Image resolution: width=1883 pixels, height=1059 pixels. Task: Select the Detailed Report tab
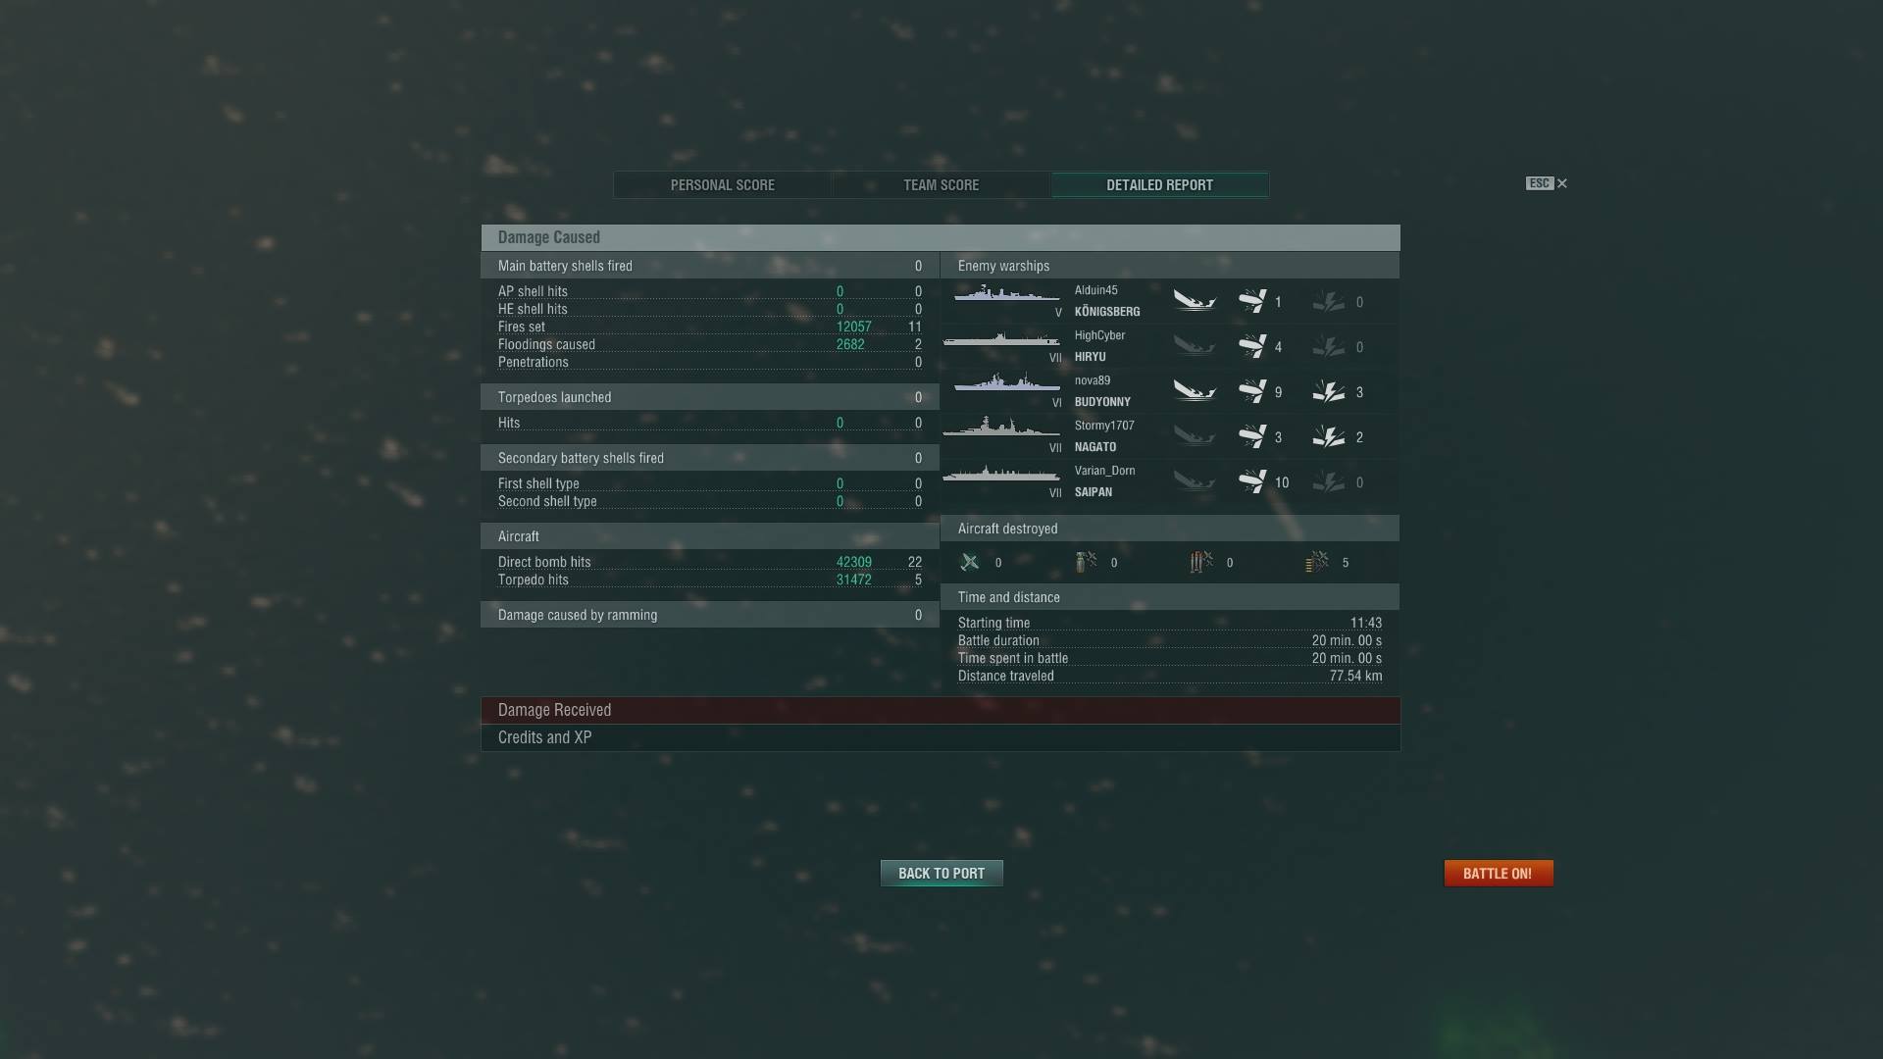click(x=1160, y=185)
